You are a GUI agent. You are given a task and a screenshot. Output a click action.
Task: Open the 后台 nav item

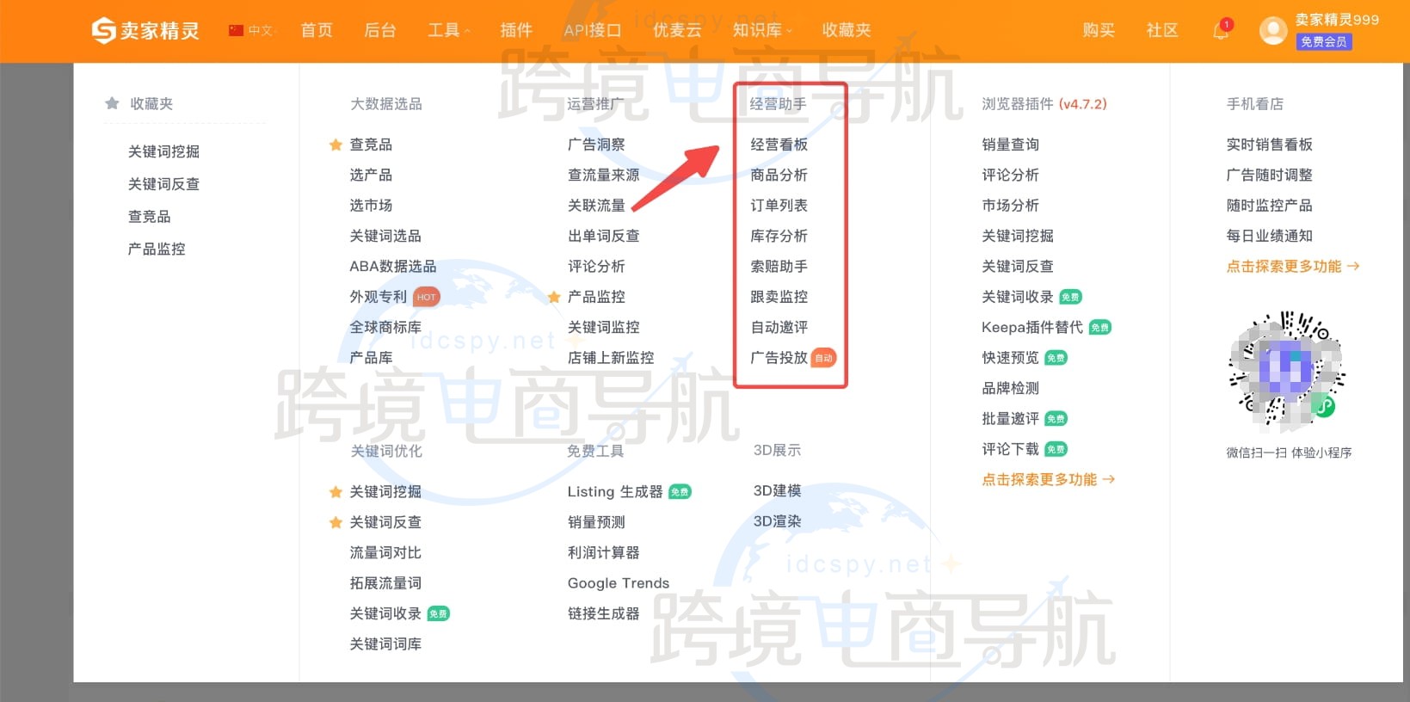click(380, 31)
